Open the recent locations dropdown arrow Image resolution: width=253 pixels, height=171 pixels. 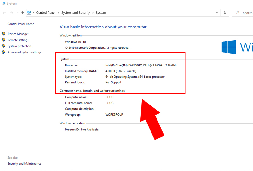17,13
